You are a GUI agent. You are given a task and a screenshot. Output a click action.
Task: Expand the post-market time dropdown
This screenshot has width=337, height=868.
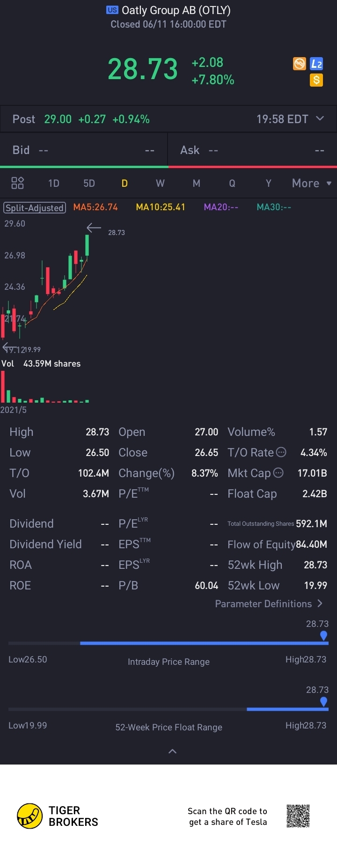(x=320, y=118)
